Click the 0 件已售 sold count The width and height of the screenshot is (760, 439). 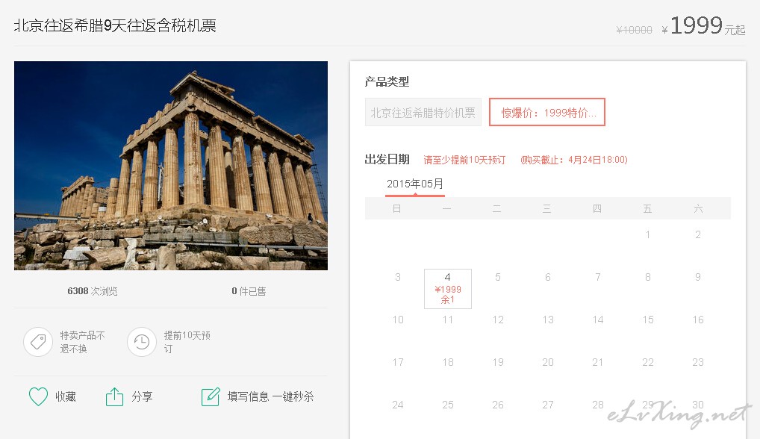coord(249,291)
